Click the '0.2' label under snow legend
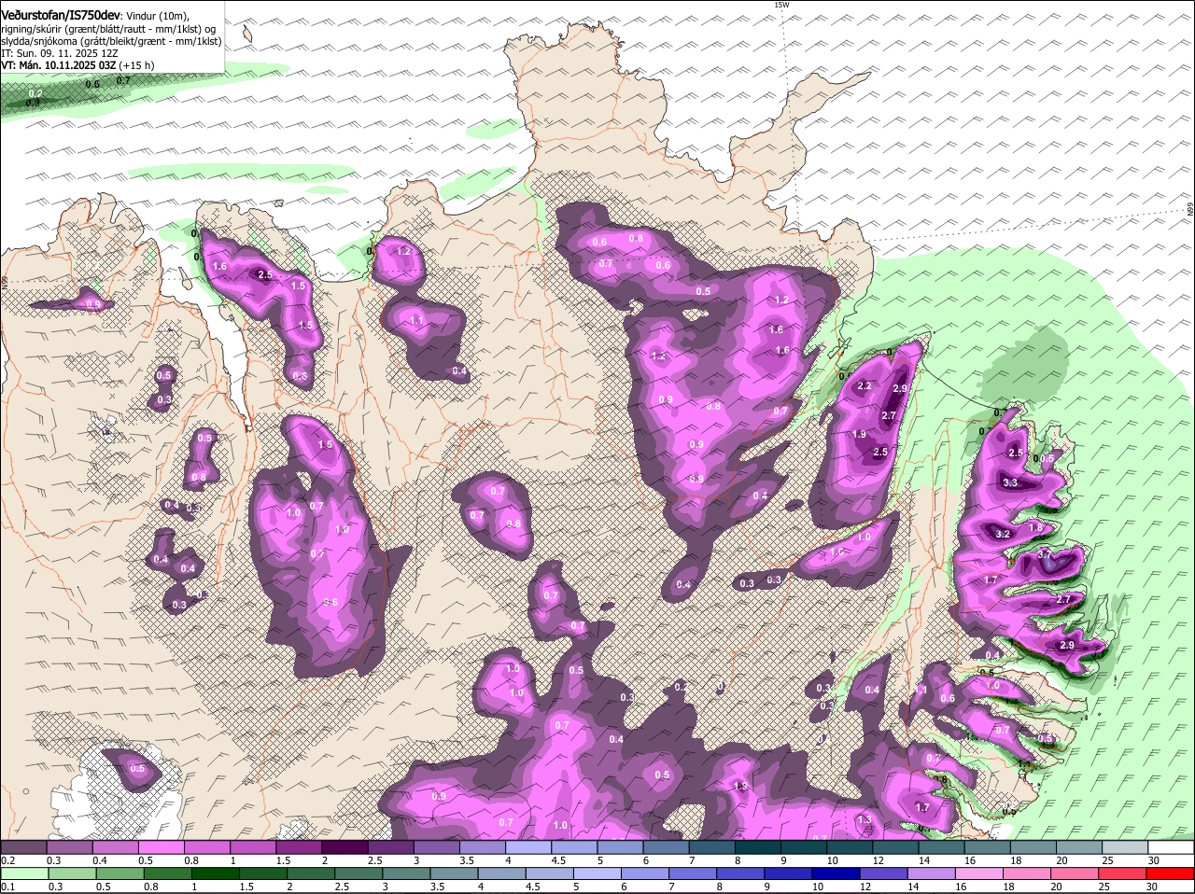1195x894 pixels. pyautogui.click(x=7, y=860)
